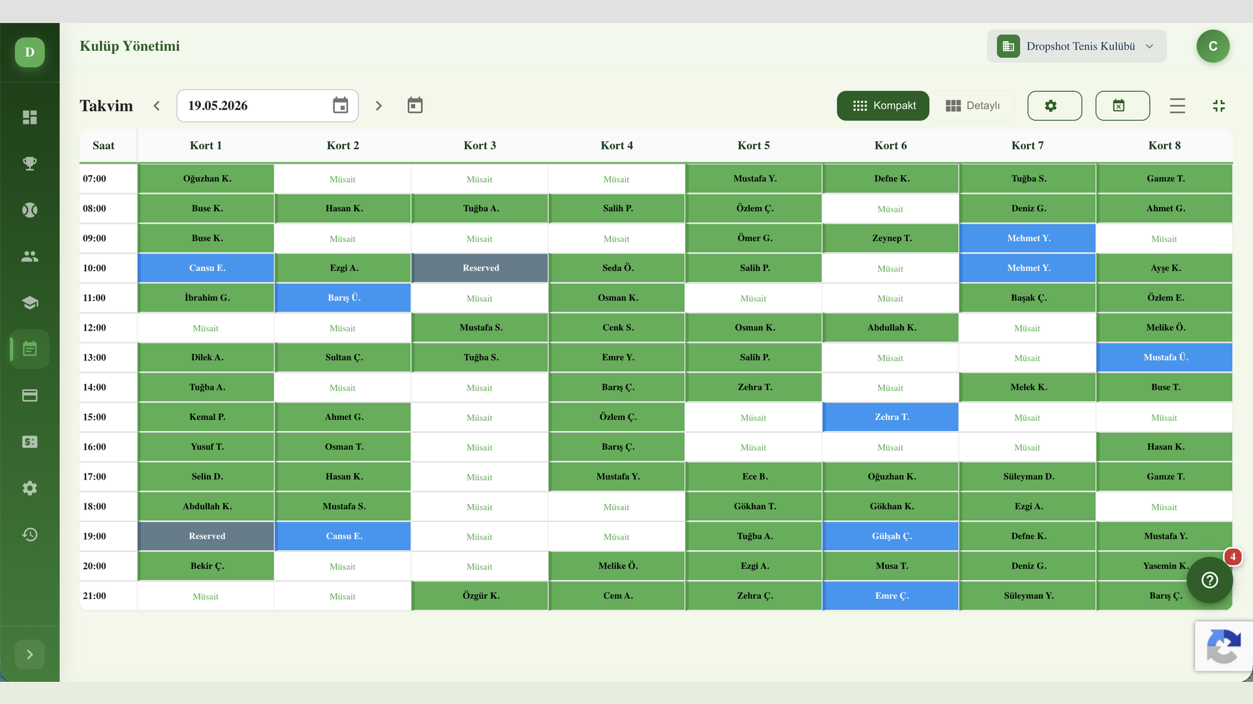The image size is (1253, 704).
Task: Go to previous day arrow
Action: click(x=157, y=106)
